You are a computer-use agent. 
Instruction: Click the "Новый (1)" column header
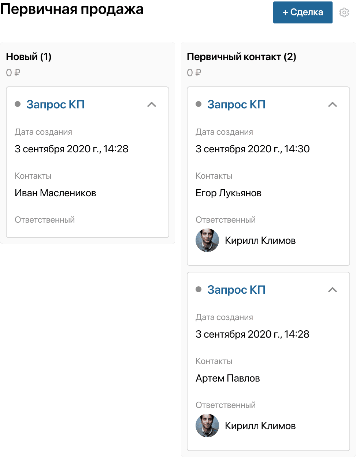(x=29, y=57)
